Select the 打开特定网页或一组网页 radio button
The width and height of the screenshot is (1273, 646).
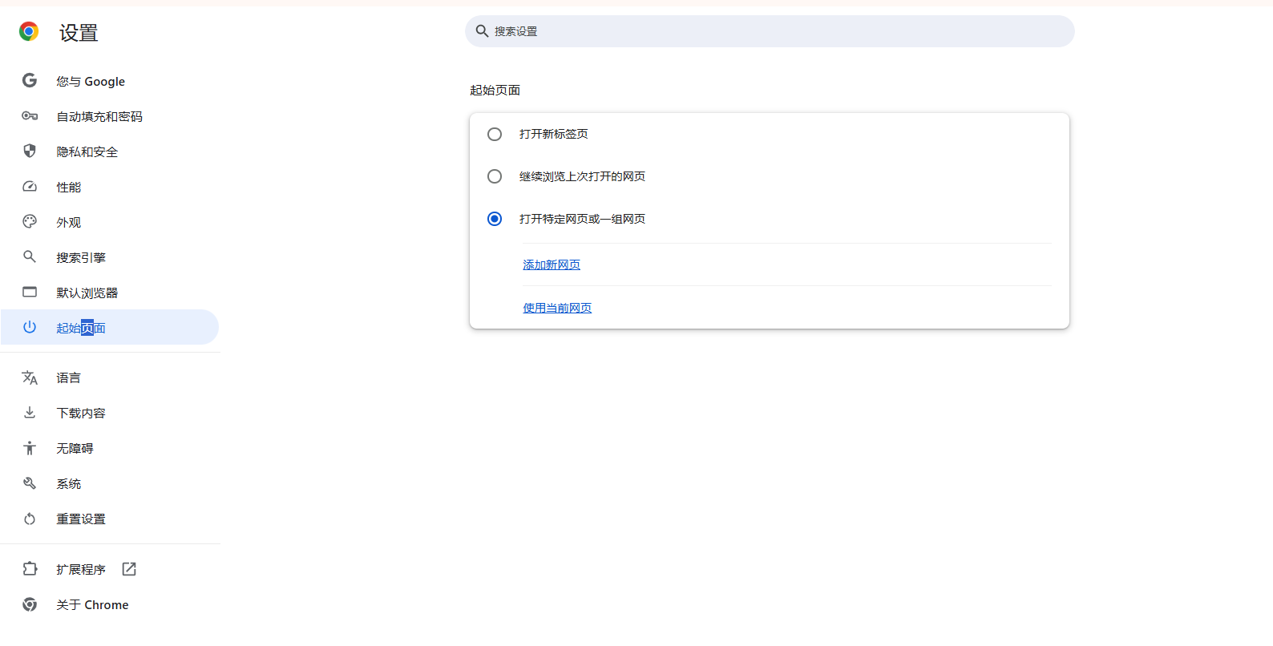(x=495, y=219)
